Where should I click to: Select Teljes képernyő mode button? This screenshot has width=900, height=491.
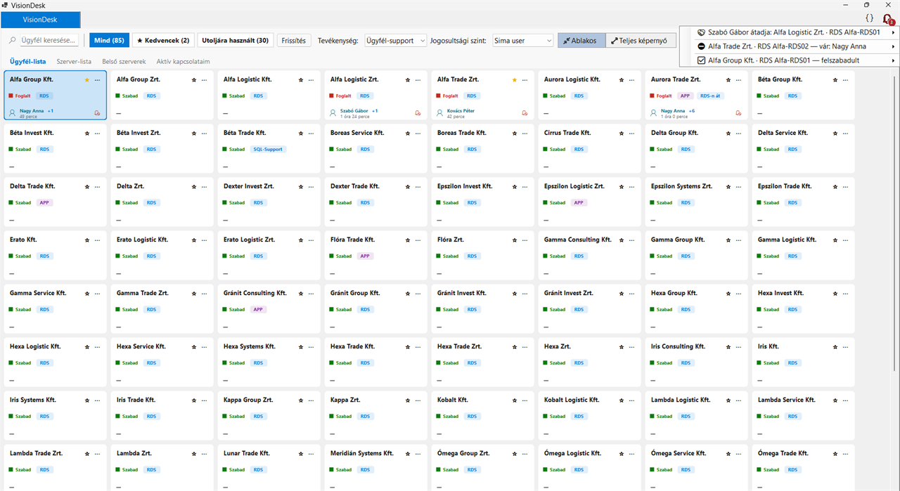[641, 41]
